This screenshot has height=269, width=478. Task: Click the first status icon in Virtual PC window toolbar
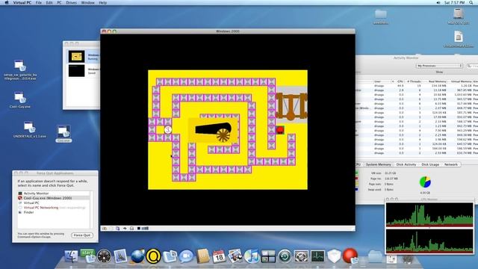click(105, 228)
